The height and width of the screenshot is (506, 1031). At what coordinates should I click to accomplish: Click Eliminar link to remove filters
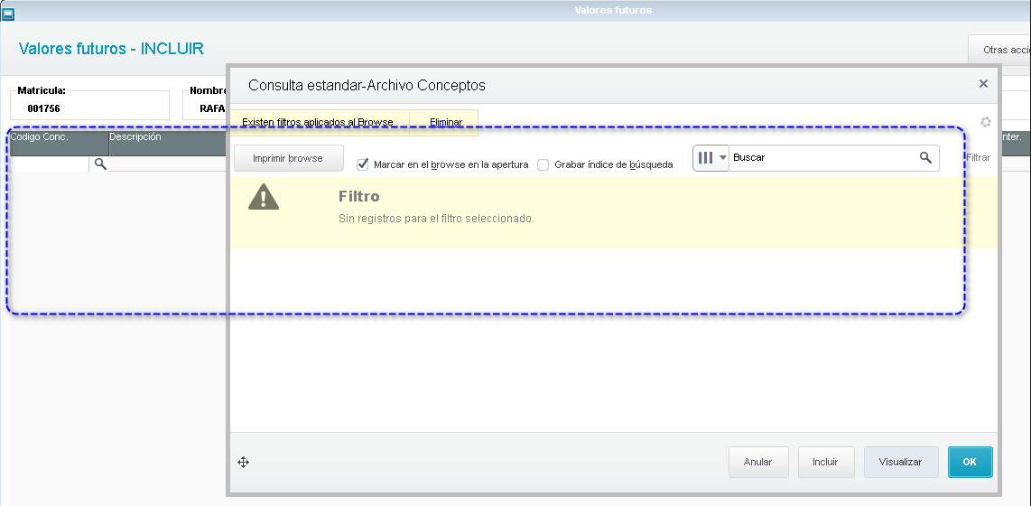(446, 122)
